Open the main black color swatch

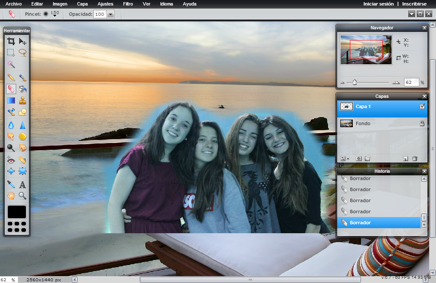pos(17,212)
